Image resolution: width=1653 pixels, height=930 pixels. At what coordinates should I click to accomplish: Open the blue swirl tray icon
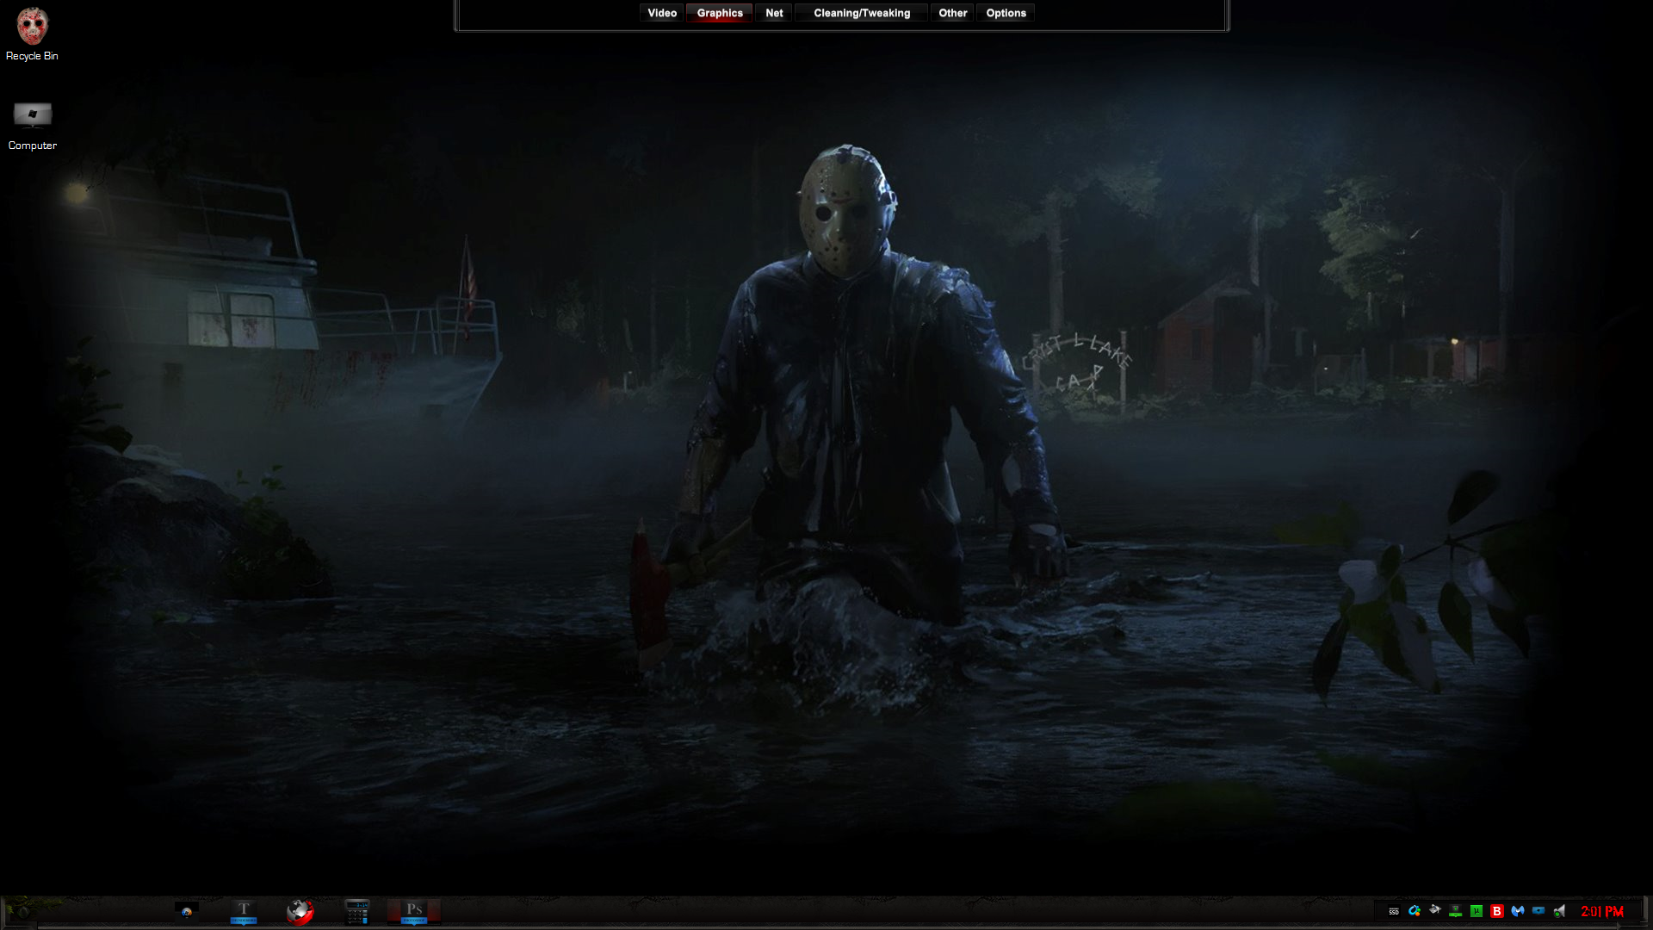click(x=1415, y=911)
